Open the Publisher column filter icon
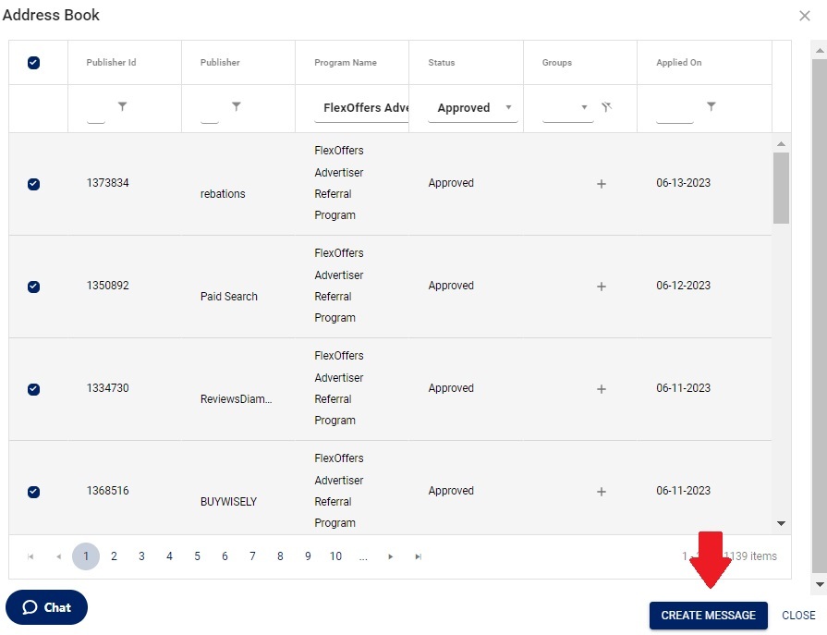Viewport: 827px width, 635px height. (237, 107)
